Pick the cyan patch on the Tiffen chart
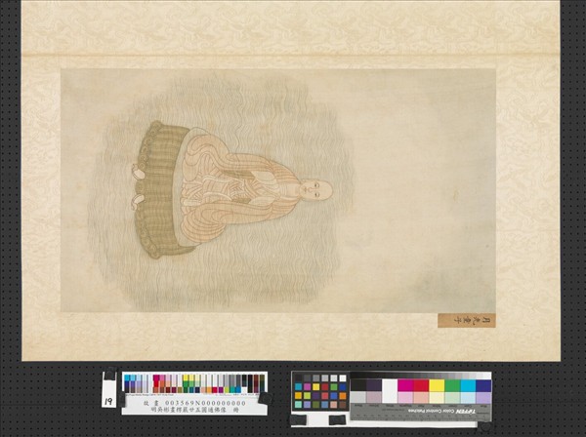Screen dimensions: 586x437 click(468, 385)
